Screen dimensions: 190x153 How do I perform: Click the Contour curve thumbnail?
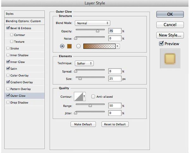pos(79,96)
